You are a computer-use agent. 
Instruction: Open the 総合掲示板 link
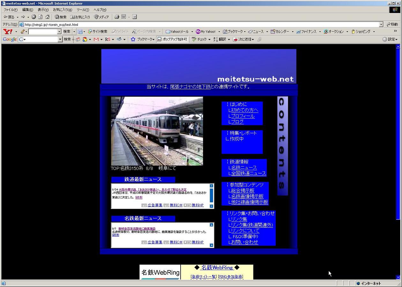[x=243, y=190]
